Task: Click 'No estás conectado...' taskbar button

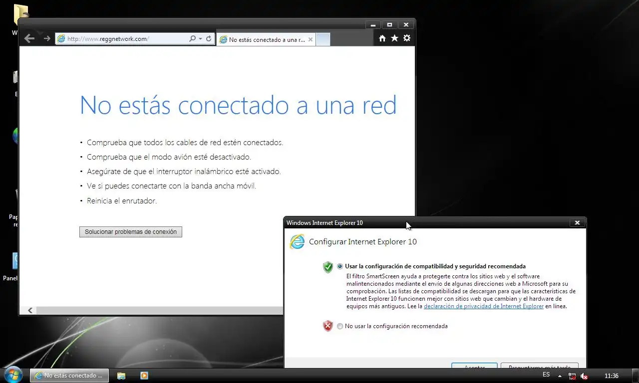Action: click(x=69, y=376)
